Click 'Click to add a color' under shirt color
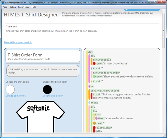The width and height of the screenshot is (167, 138). (x=16, y=96)
